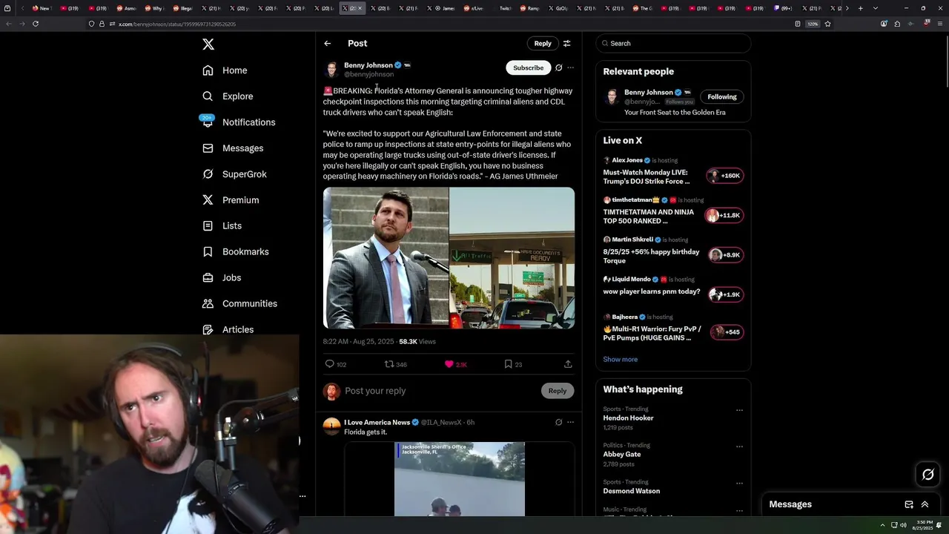Viewport: 949px width, 534px height.
Task: Compose new message icon in Messages bar
Action: (x=909, y=504)
